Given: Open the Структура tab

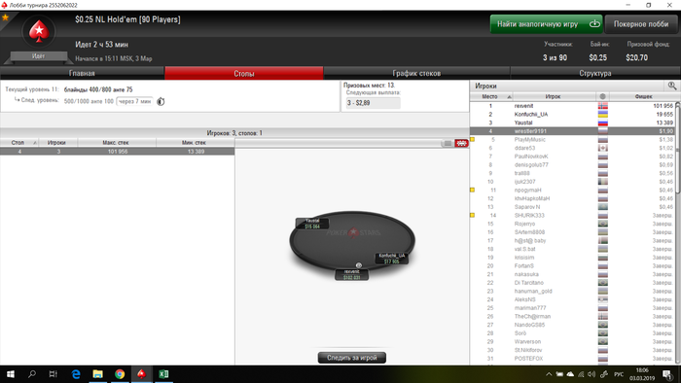Looking at the screenshot, I should [595, 73].
